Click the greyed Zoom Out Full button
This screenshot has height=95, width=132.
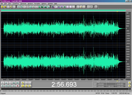[30, 83]
